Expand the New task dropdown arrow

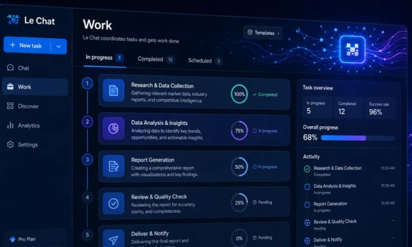[58, 47]
